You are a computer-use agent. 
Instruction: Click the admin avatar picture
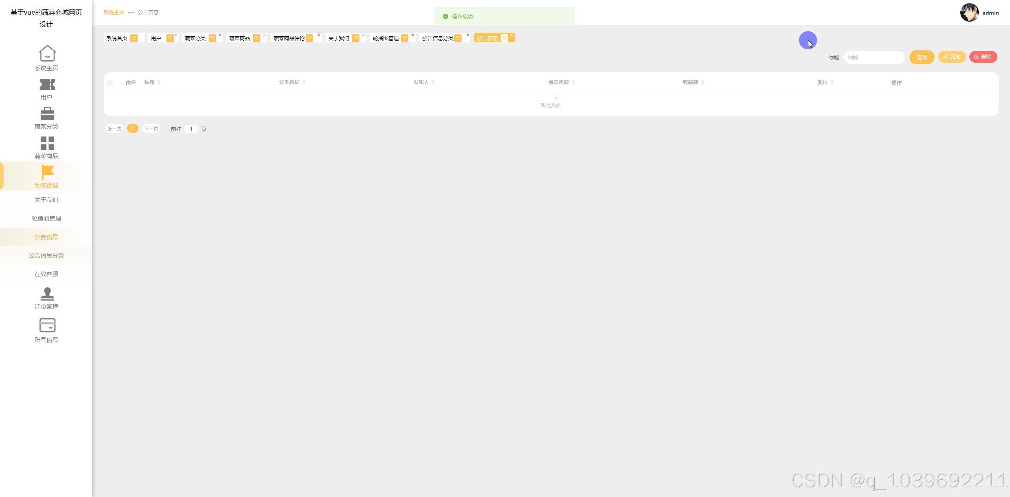[x=969, y=13]
